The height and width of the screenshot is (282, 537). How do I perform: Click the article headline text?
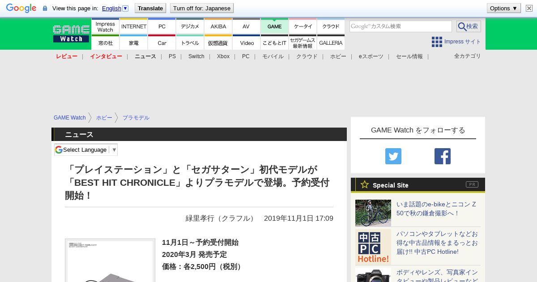coord(197,183)
